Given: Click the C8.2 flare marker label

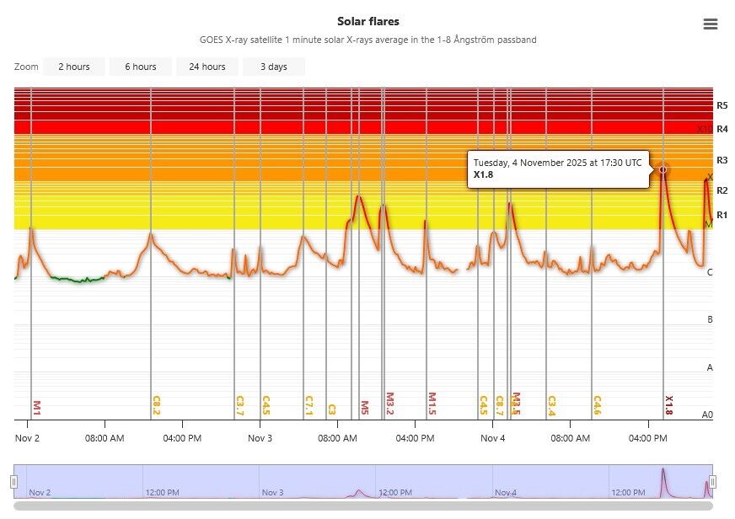Looking at the screenshot, I should (156, 405).
